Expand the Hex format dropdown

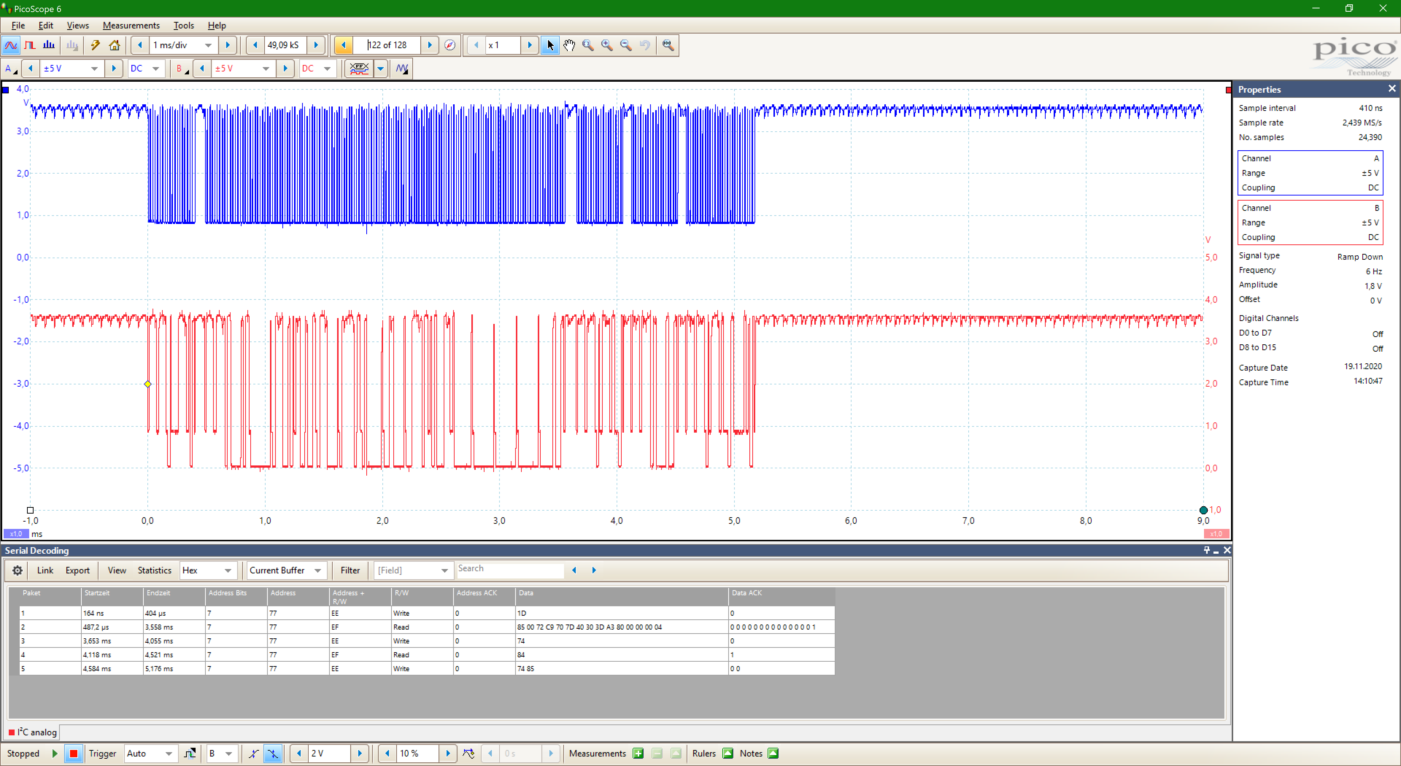coord(228,570)
